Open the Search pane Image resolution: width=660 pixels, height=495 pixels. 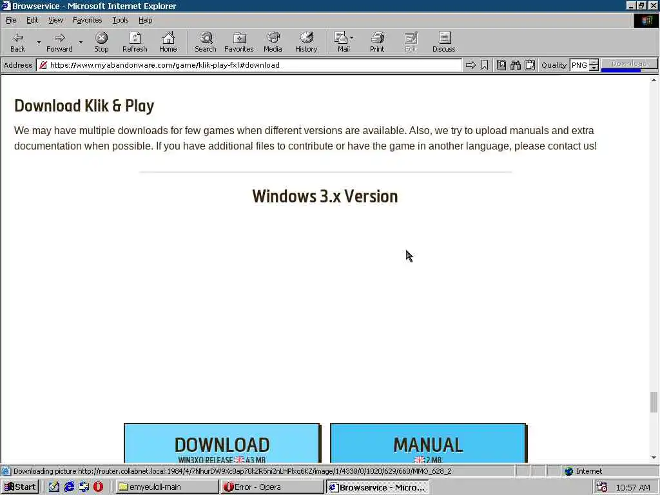coord(206,42)
